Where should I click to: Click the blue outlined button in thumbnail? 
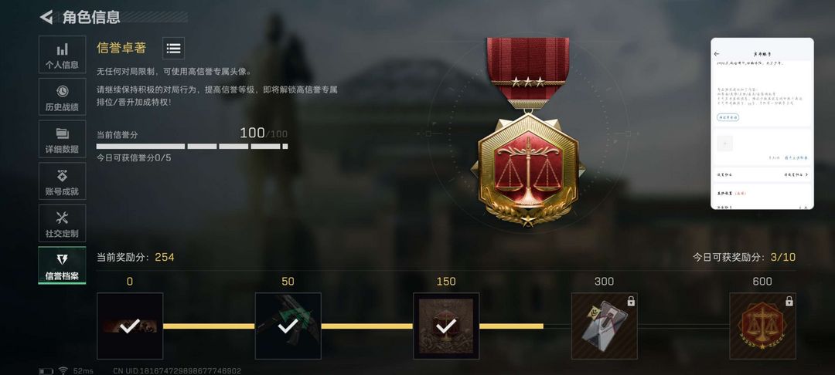coord(728,117)
